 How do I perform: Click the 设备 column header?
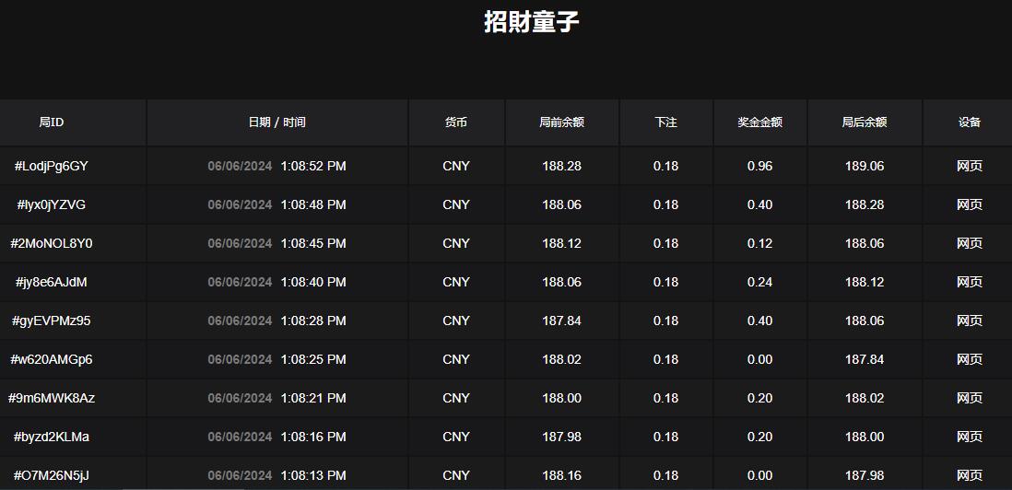[x=969, y=122]
